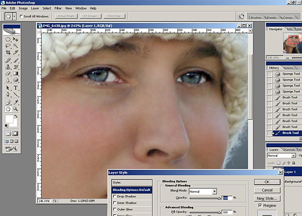
Task: Select the Sharpen tool
Action: (8, 79)
